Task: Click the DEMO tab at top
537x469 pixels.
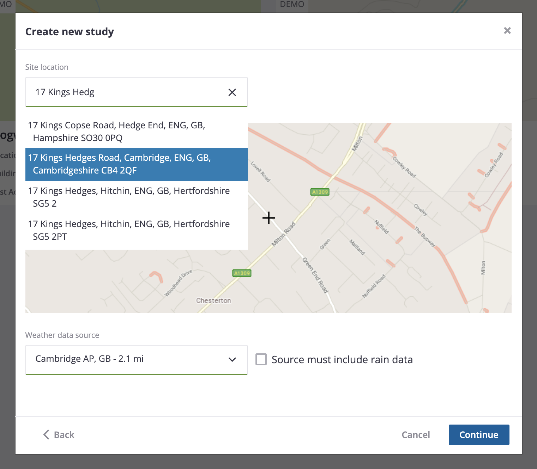Action: [292, 5]
